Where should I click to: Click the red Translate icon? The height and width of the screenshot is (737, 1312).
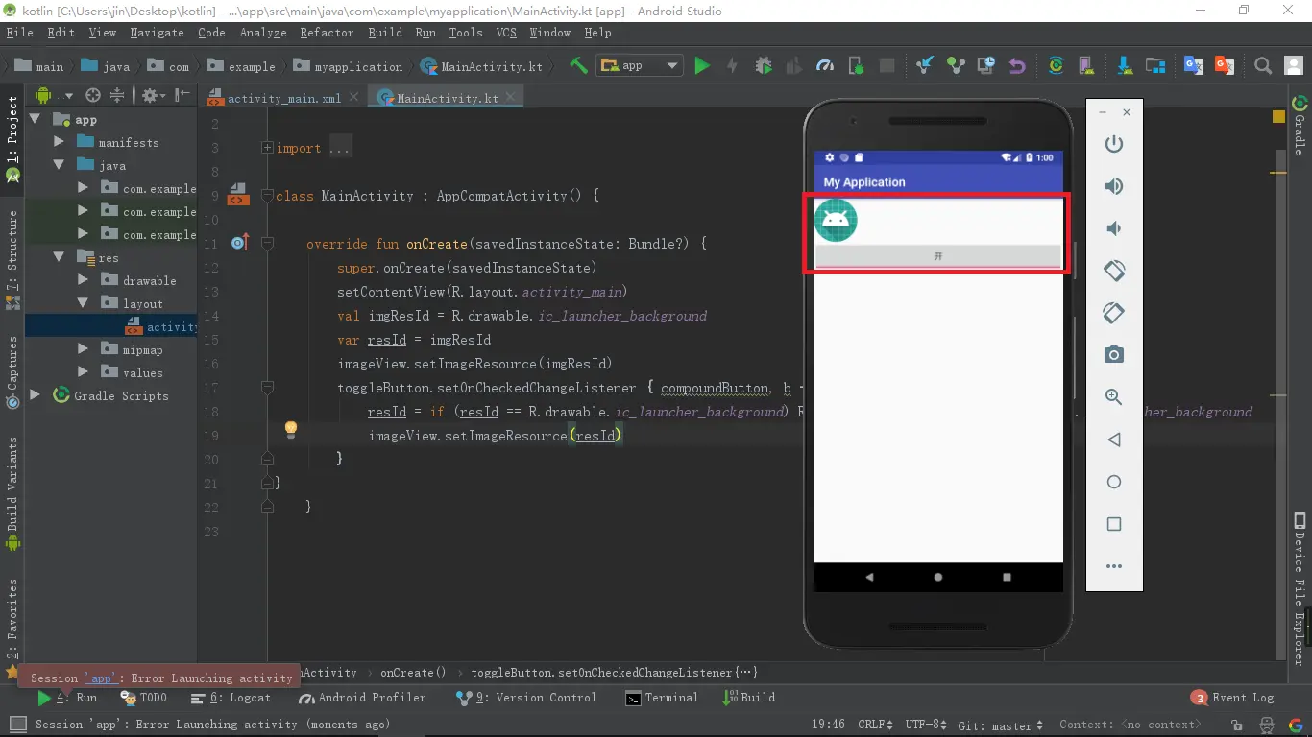(x=1225, y=65)
